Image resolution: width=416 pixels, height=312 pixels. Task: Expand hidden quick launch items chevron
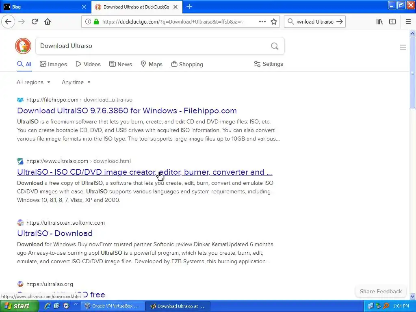(x=76, y=304)
